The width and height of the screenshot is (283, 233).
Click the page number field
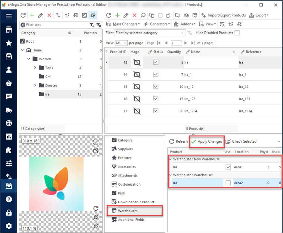pos(176,43)
